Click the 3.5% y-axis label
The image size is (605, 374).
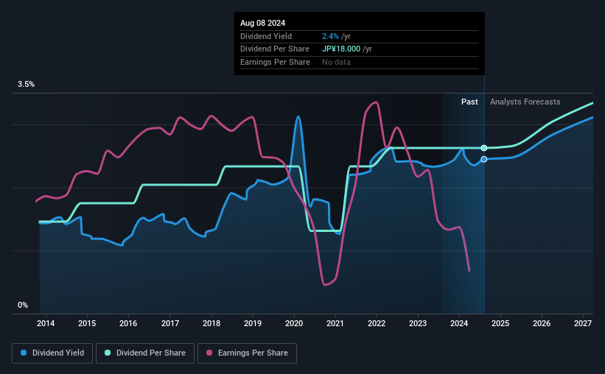click(x=26, y=85)
